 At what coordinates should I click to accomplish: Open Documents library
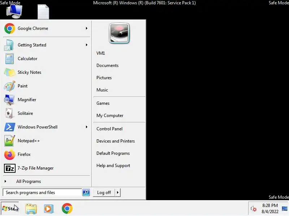pyautogui.click(x=107, y=66)
